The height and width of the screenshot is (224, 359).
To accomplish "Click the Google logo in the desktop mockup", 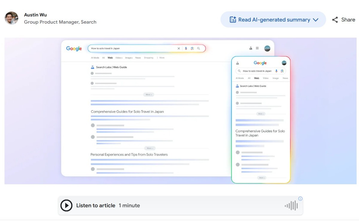I will pyautogui.click(x=74, y=49).
